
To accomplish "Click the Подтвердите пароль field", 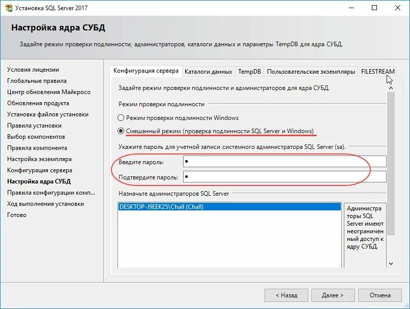I will [x=284, y=177].
